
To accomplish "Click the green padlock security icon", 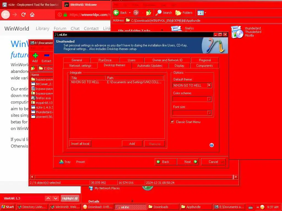I will pos(65,15).
